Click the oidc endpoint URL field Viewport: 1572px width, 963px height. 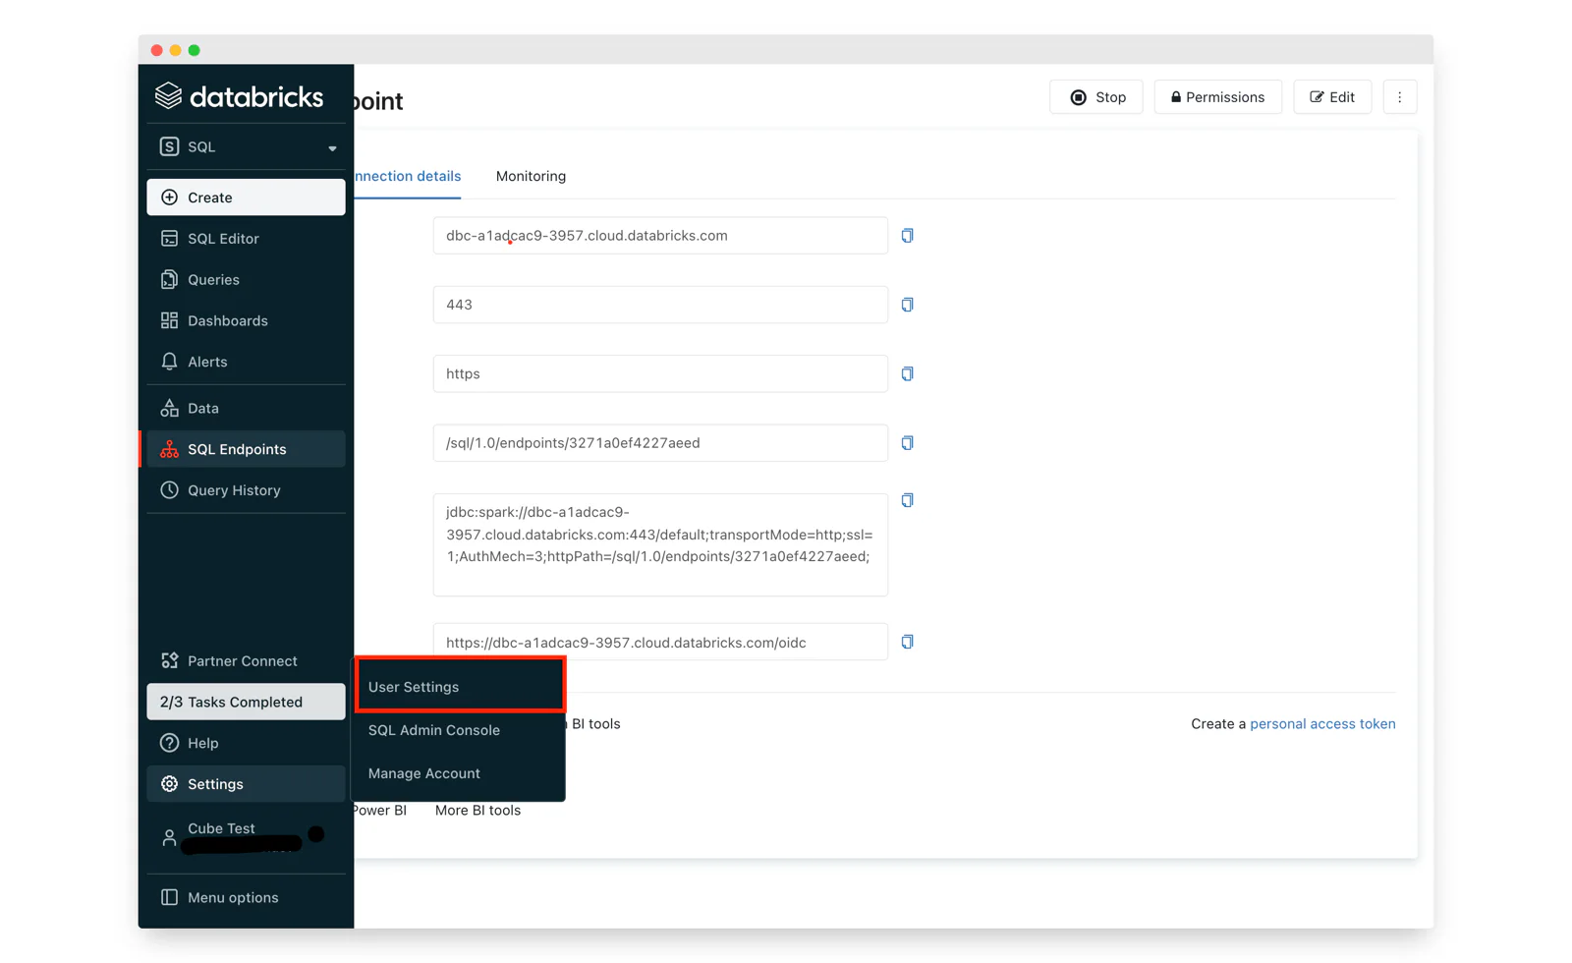coord(660,642)
